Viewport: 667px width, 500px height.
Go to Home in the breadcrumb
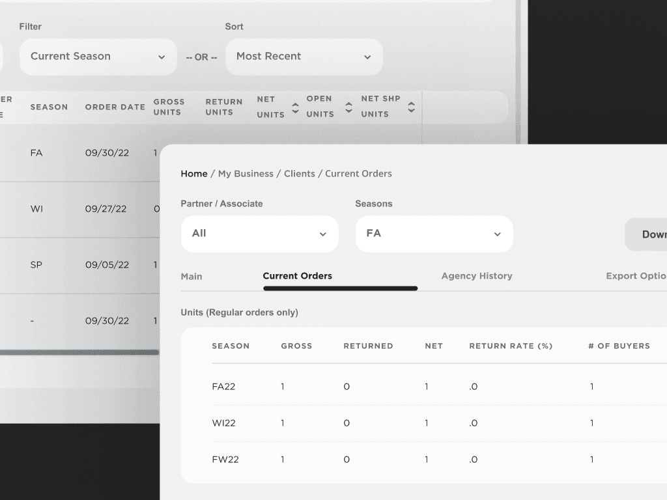tap(194, 174)
